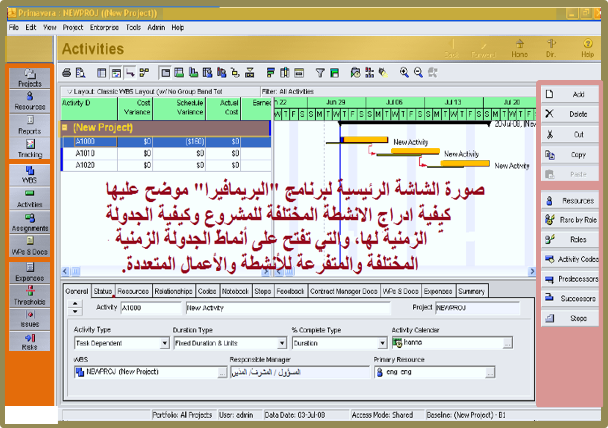608x428 pixels.
Task: Click the Schedule toolbar icon
Action: point(356,73)
